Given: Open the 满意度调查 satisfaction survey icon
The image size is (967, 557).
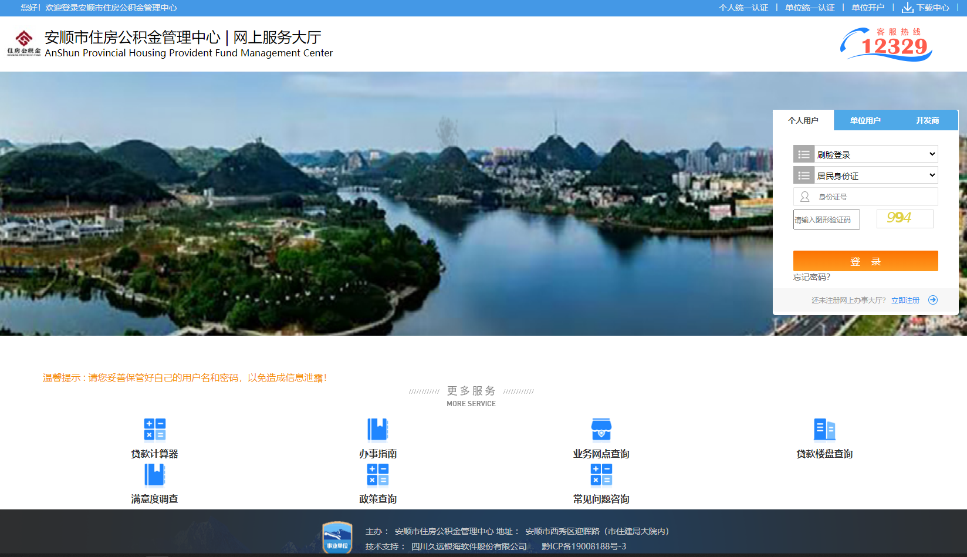Looking at the screenshot, I should coord(154,475).
